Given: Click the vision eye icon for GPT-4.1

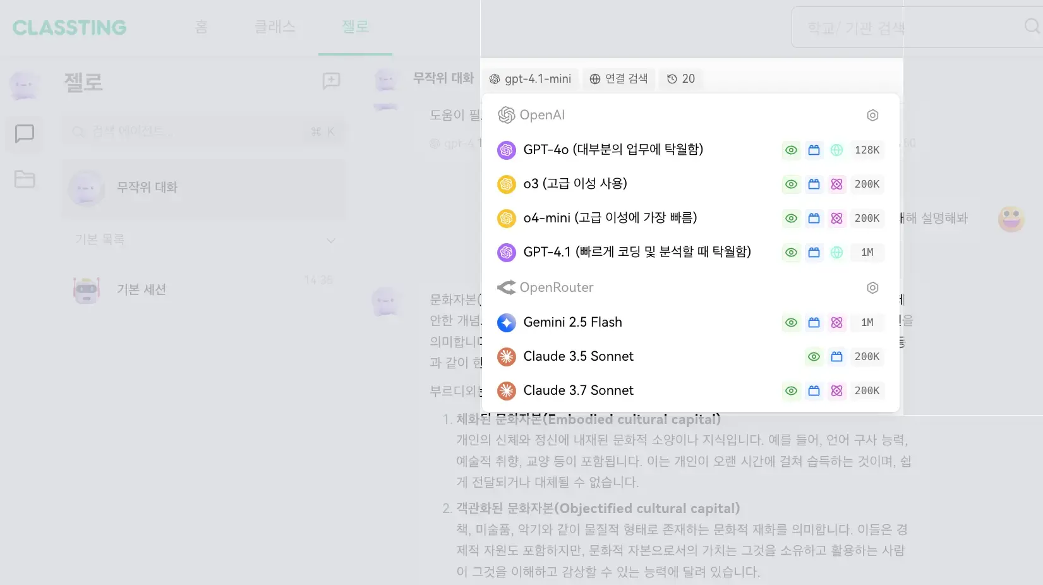Looking at the screenshot, I should tap(791, 252).
